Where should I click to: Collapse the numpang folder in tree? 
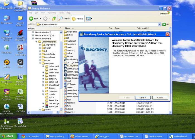coord(40,63)
